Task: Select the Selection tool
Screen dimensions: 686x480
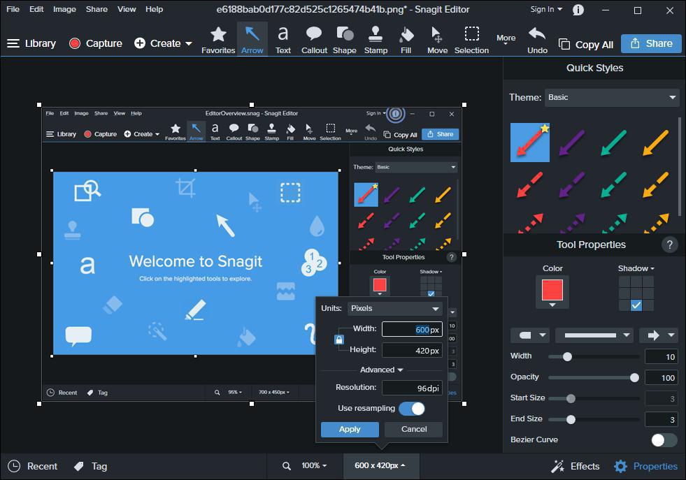Action: [471, 41]
